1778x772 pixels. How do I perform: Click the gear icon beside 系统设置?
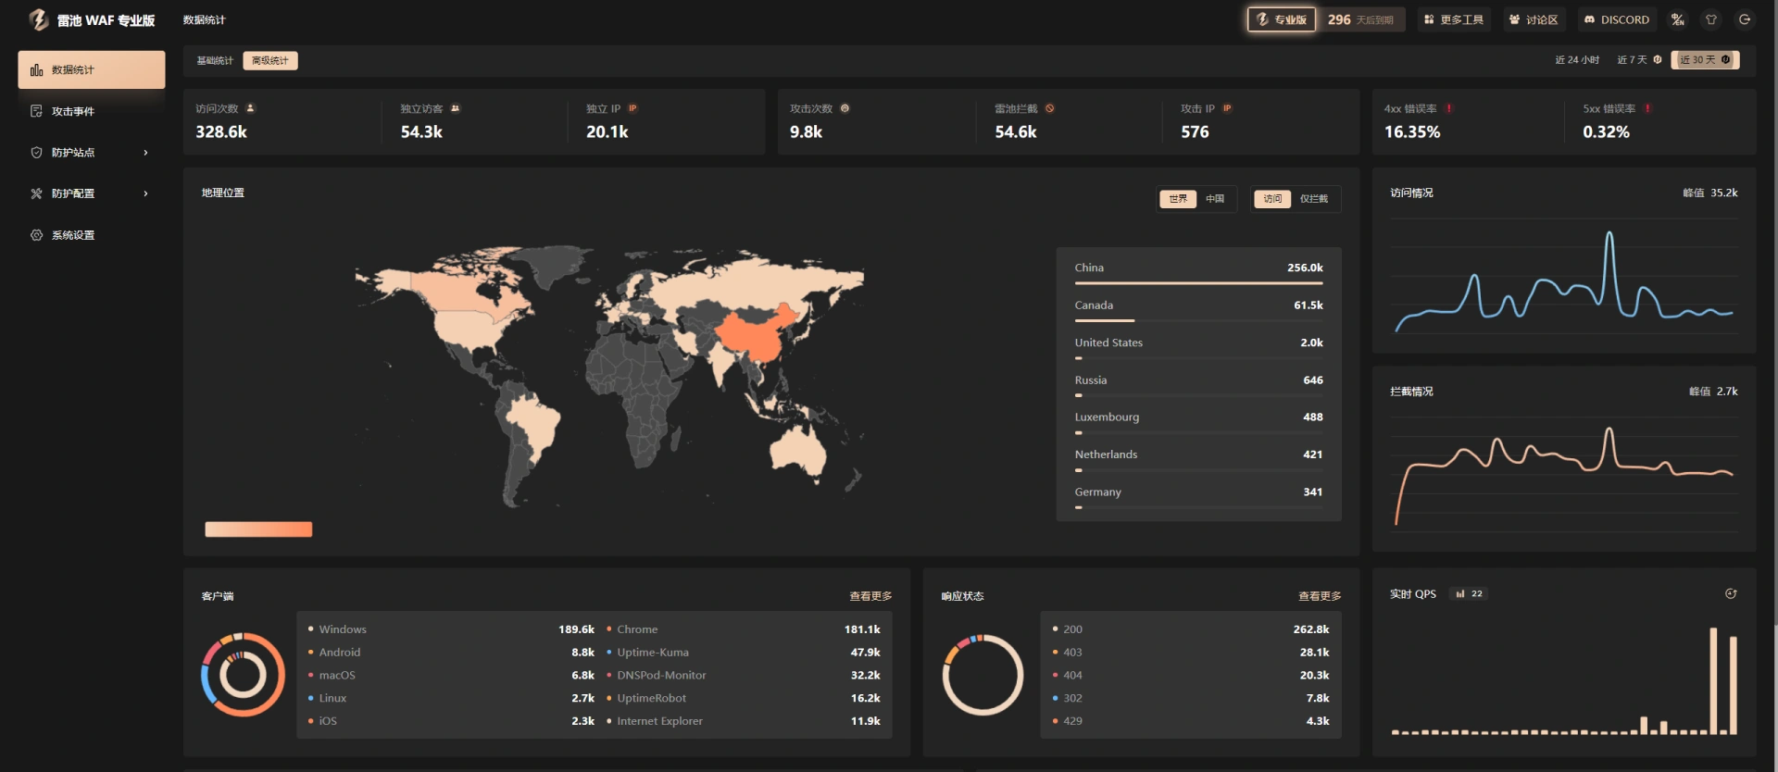36,235
